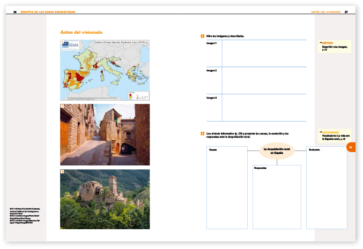Open the stone village street photo
This screenshot has width=363, height=249.
pos(105,134)
